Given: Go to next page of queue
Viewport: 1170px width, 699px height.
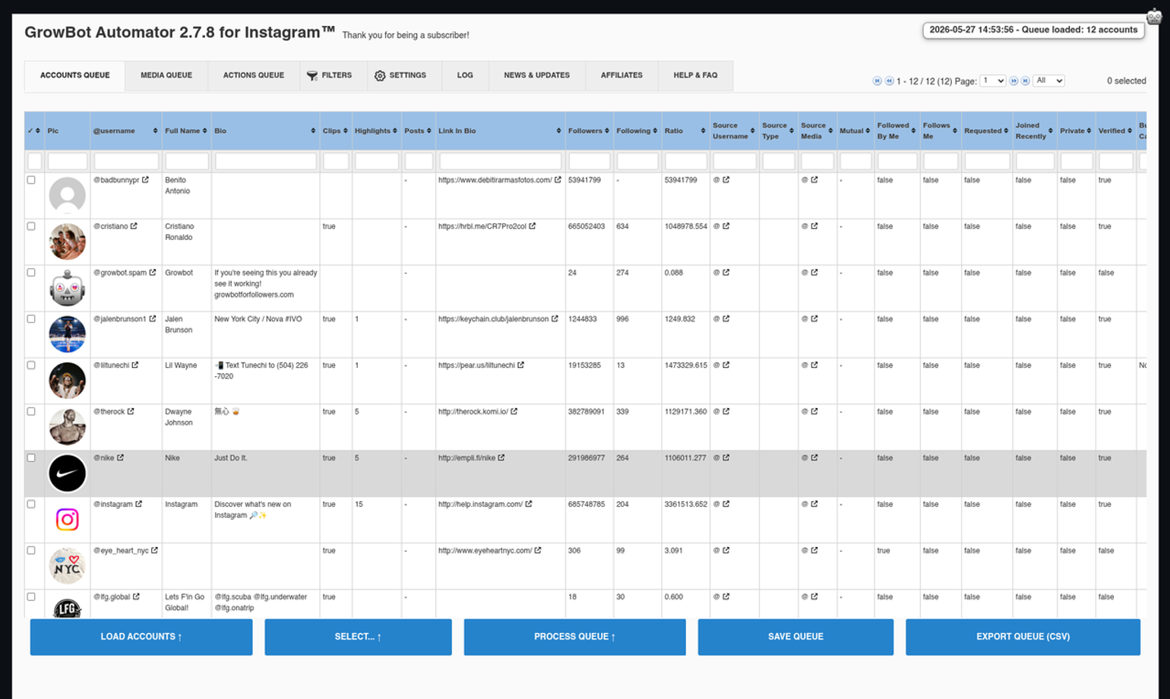Looking at the screenshot, I should click(x=1013, y=81).
